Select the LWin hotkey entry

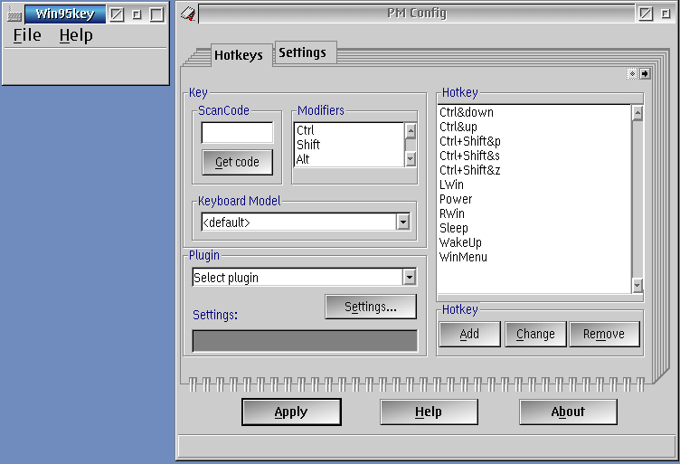pyautogui.click(x=534, y=185)
